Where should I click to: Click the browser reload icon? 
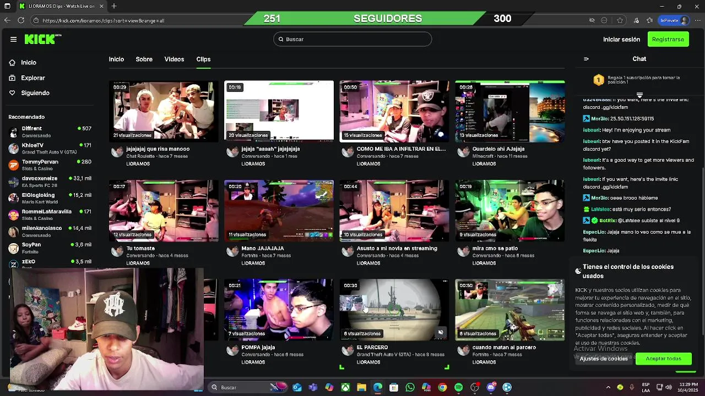pos(21,20)
